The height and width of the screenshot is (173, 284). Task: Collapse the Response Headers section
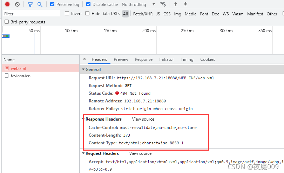pos(83,119)
